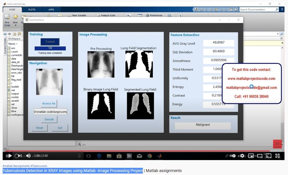The width and height of the screenshot is (288, 175).
Task: Click the cast to TV icon
Action: click(269, 156)
